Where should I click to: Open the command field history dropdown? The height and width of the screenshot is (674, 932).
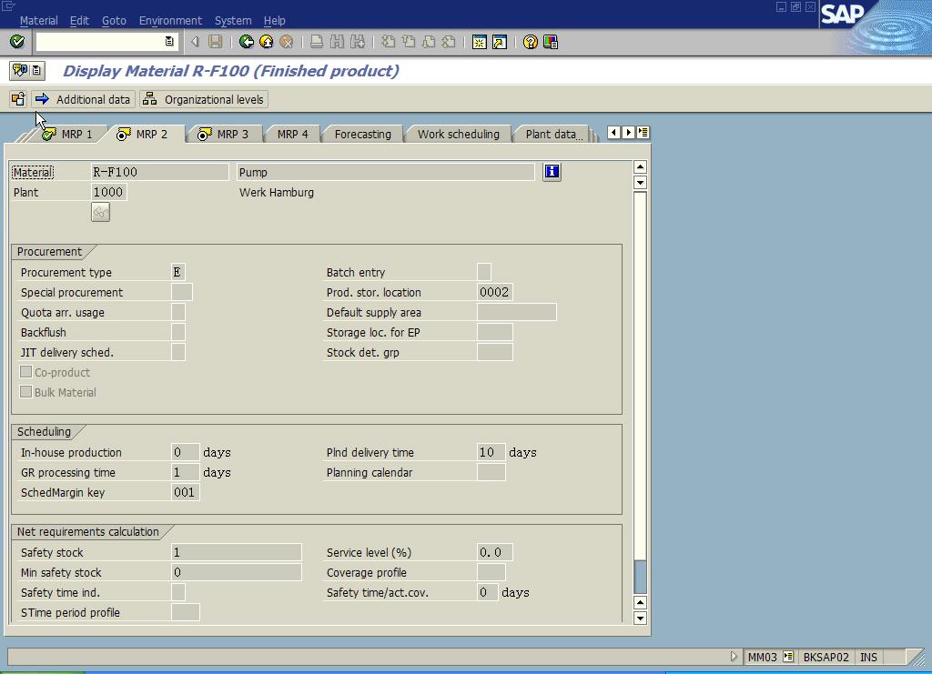pyautogui.click(x=169, y=42)
